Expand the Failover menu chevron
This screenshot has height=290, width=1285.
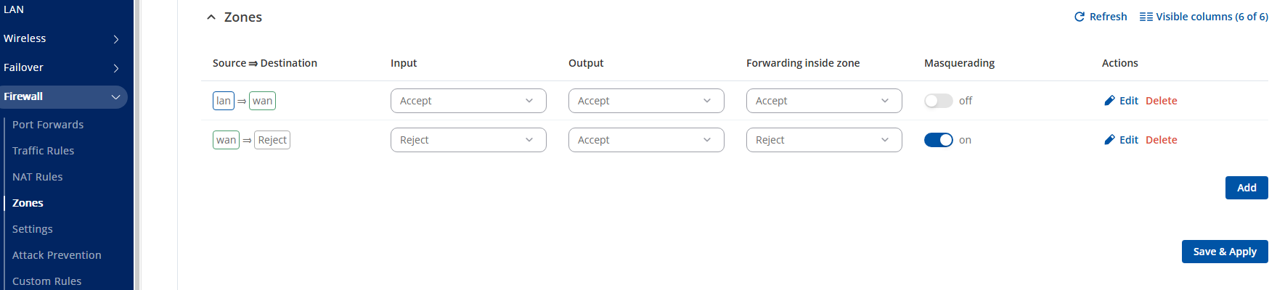(116, 68)
